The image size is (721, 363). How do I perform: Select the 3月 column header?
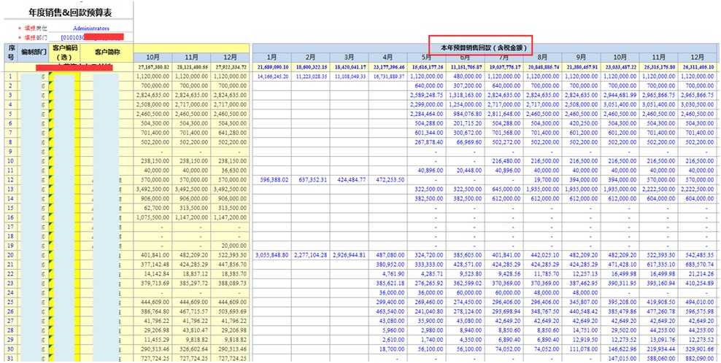pos(349,58)
